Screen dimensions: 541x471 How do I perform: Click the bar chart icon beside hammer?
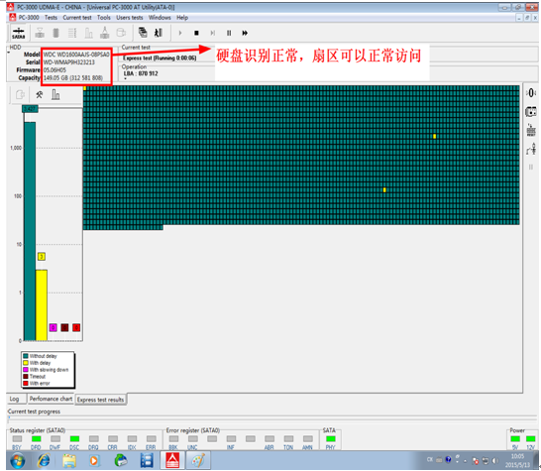55,94
